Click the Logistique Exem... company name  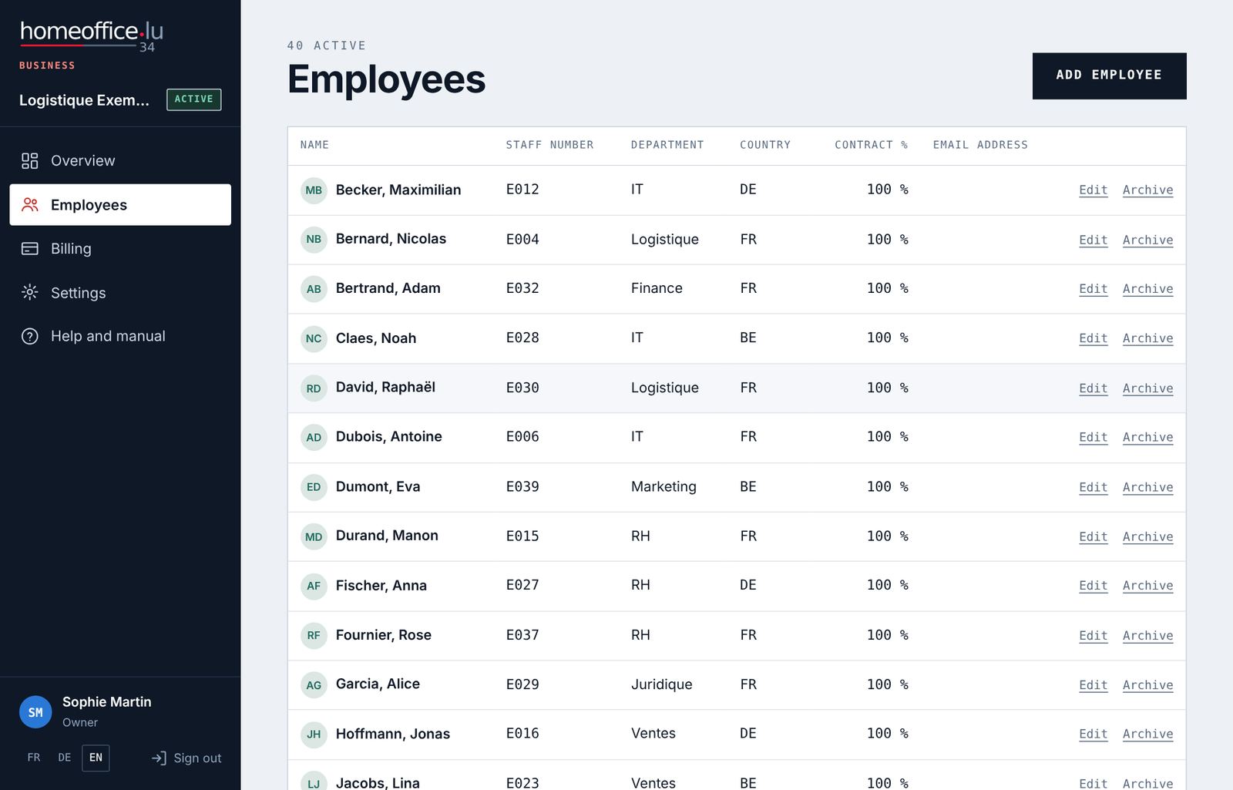tap(84, 100)
